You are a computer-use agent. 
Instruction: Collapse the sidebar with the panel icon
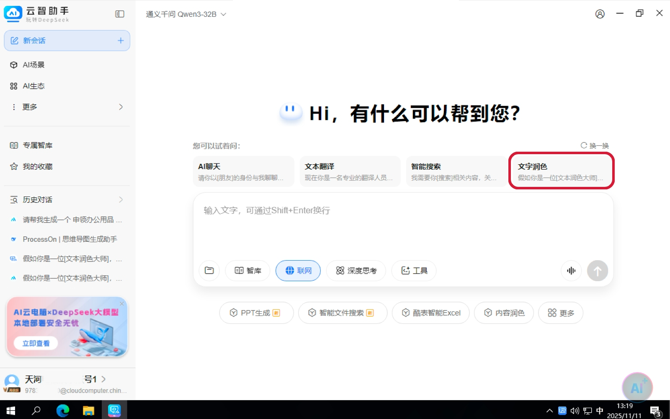[120, 14]
